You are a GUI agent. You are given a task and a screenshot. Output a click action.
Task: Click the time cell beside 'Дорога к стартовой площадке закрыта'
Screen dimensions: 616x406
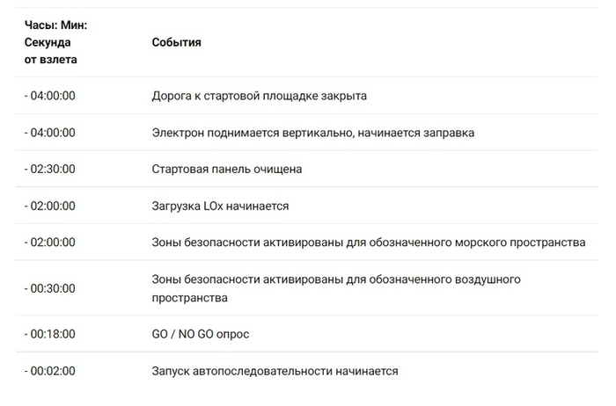coord(50,96)
